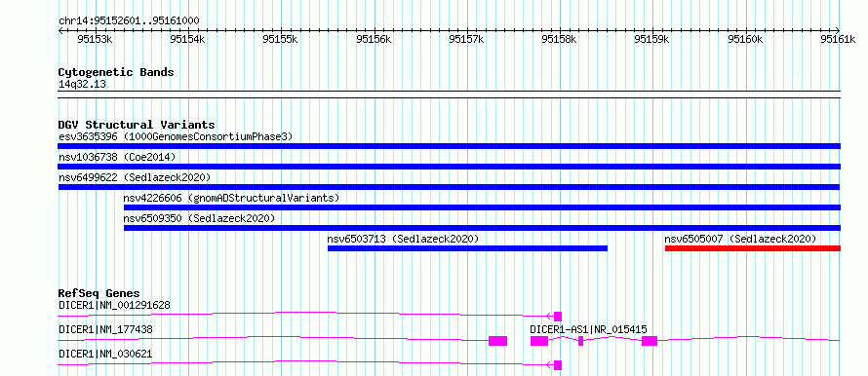Click the 95160k ruler tick label
This screenshot has height=376, width=868.
pyautogui.click(x=746, y=39)
